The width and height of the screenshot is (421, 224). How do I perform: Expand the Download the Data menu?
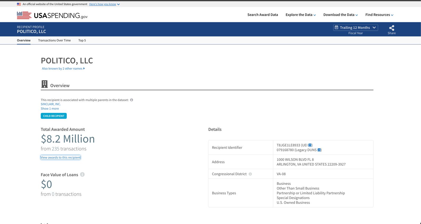pyautogui.click(x=340, y=15)
